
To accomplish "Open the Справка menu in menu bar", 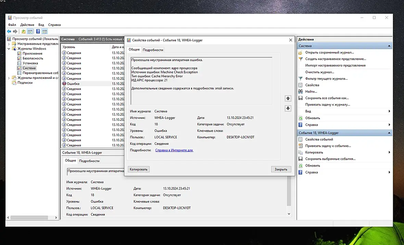I will click(x=54, y=25).
